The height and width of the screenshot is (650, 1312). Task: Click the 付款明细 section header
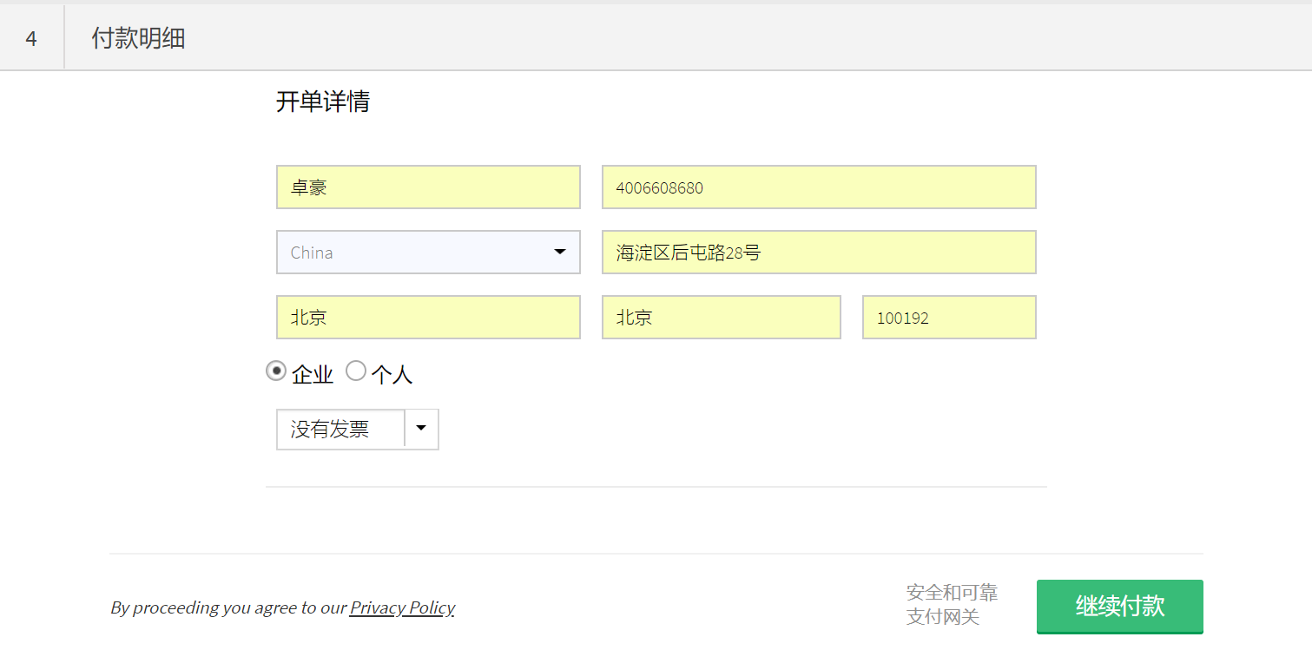click(x=139, y=39)
